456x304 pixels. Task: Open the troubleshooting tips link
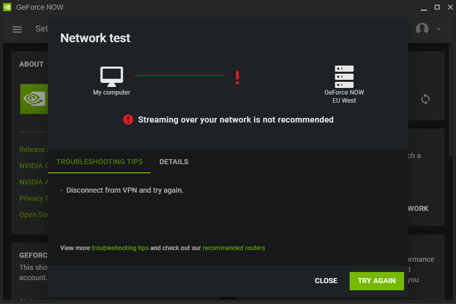120,248
